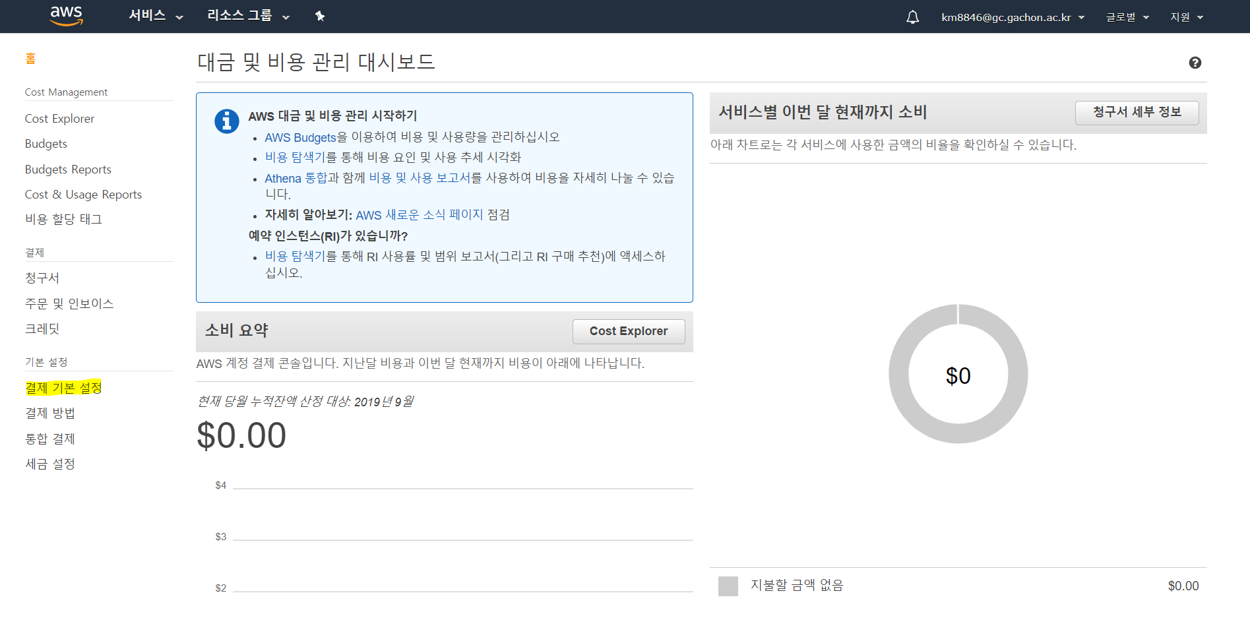Open 결제 방법 in sidebar
Viewport: 1250px width, 618px height.
pyautogui.click(x=50, y=413)
